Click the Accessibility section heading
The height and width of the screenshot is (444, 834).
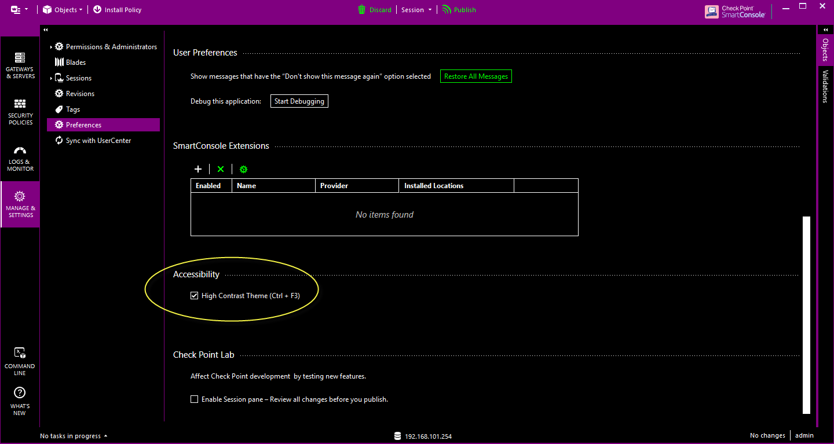pyautogui.click(x=196, y=274)
